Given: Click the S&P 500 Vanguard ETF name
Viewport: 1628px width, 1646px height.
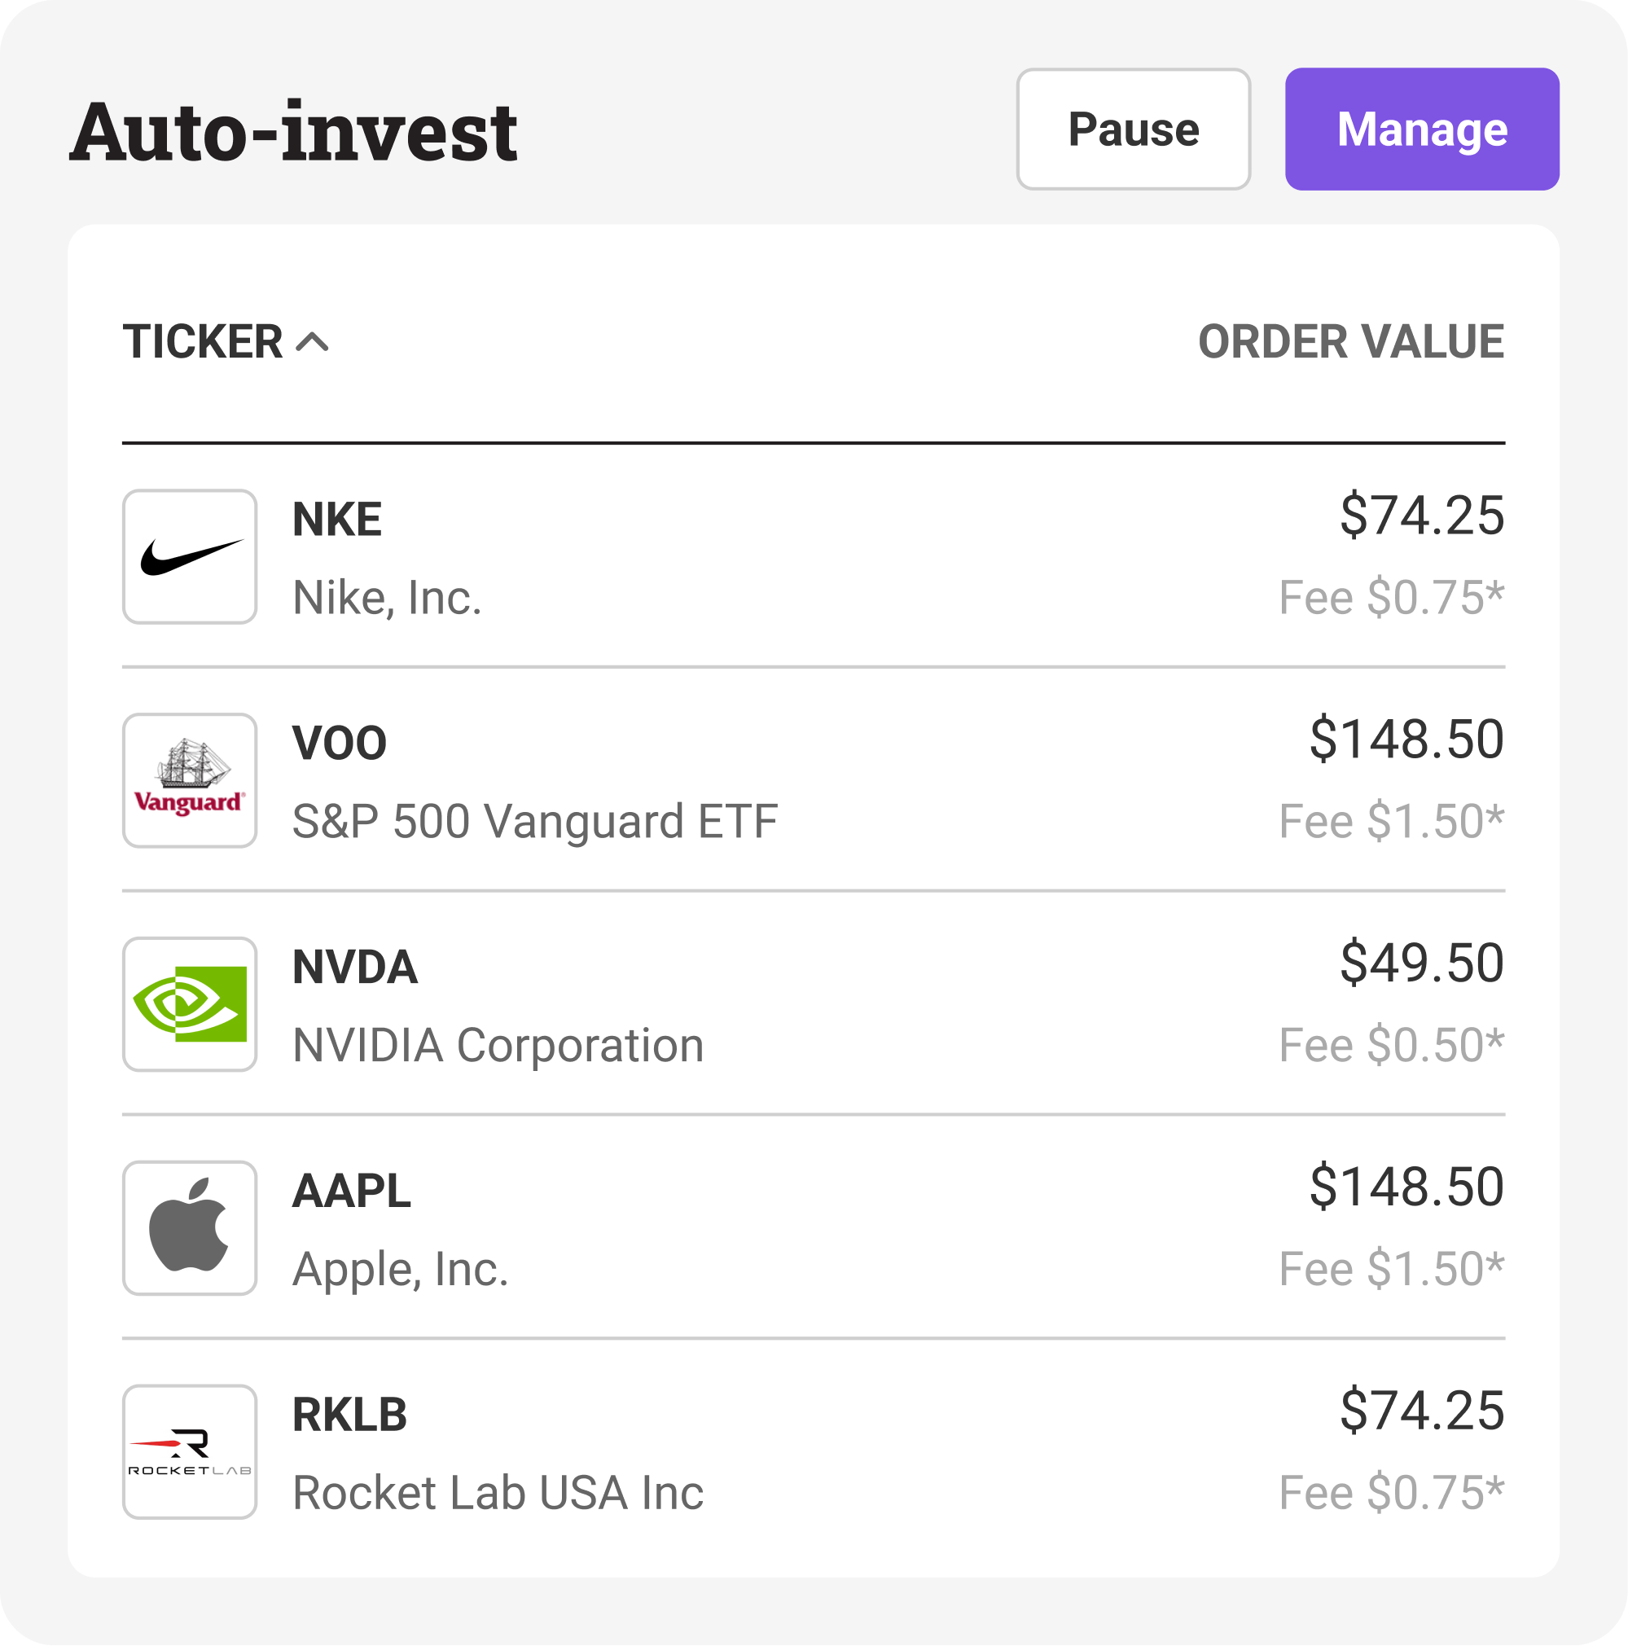Looking at the screenshot, I should tap(535, 821).
